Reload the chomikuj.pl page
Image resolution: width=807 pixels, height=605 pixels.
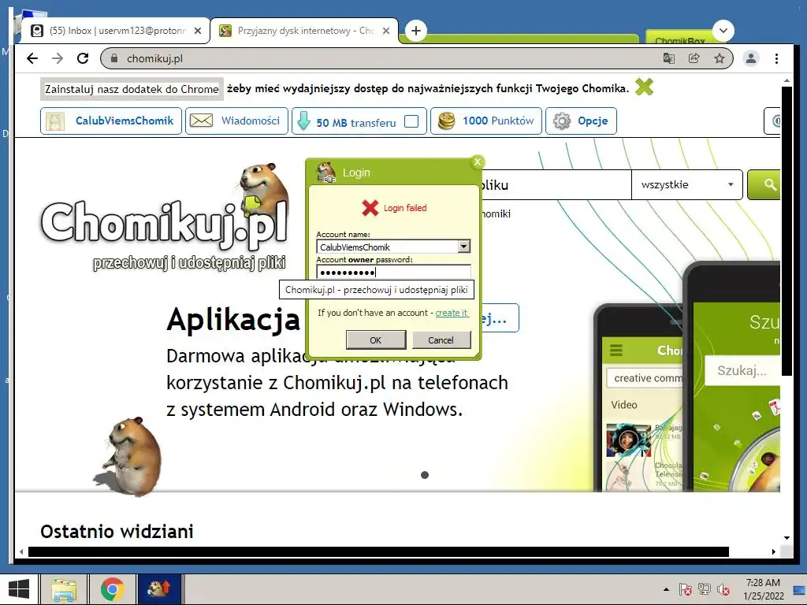[83, 58]
